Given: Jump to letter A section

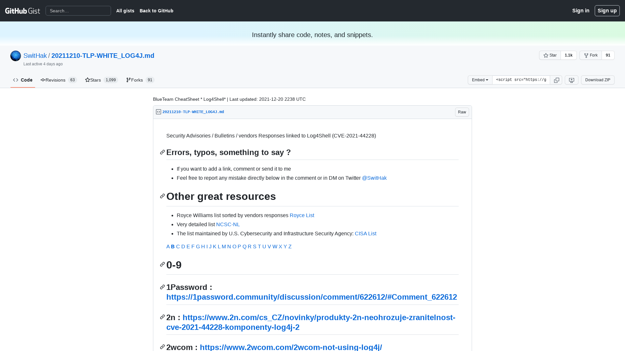Looking at the screenshot, I should click(x=168, y=247).
